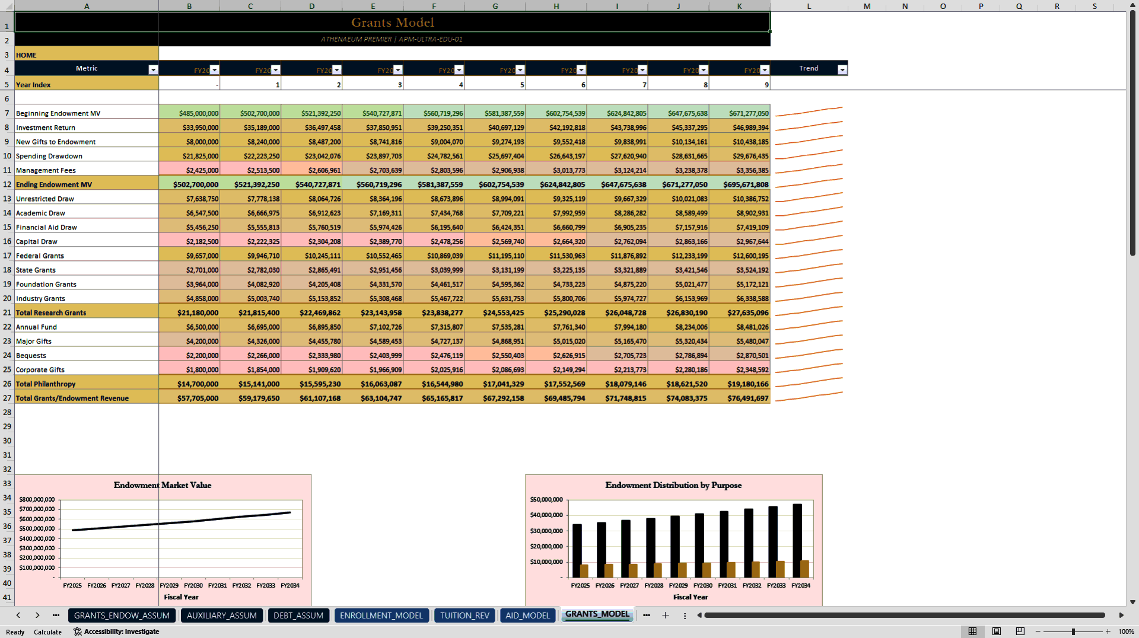Click vertical scrollbar up arrow
This screenshot has width=1139, height=638.
(1132, 5)
